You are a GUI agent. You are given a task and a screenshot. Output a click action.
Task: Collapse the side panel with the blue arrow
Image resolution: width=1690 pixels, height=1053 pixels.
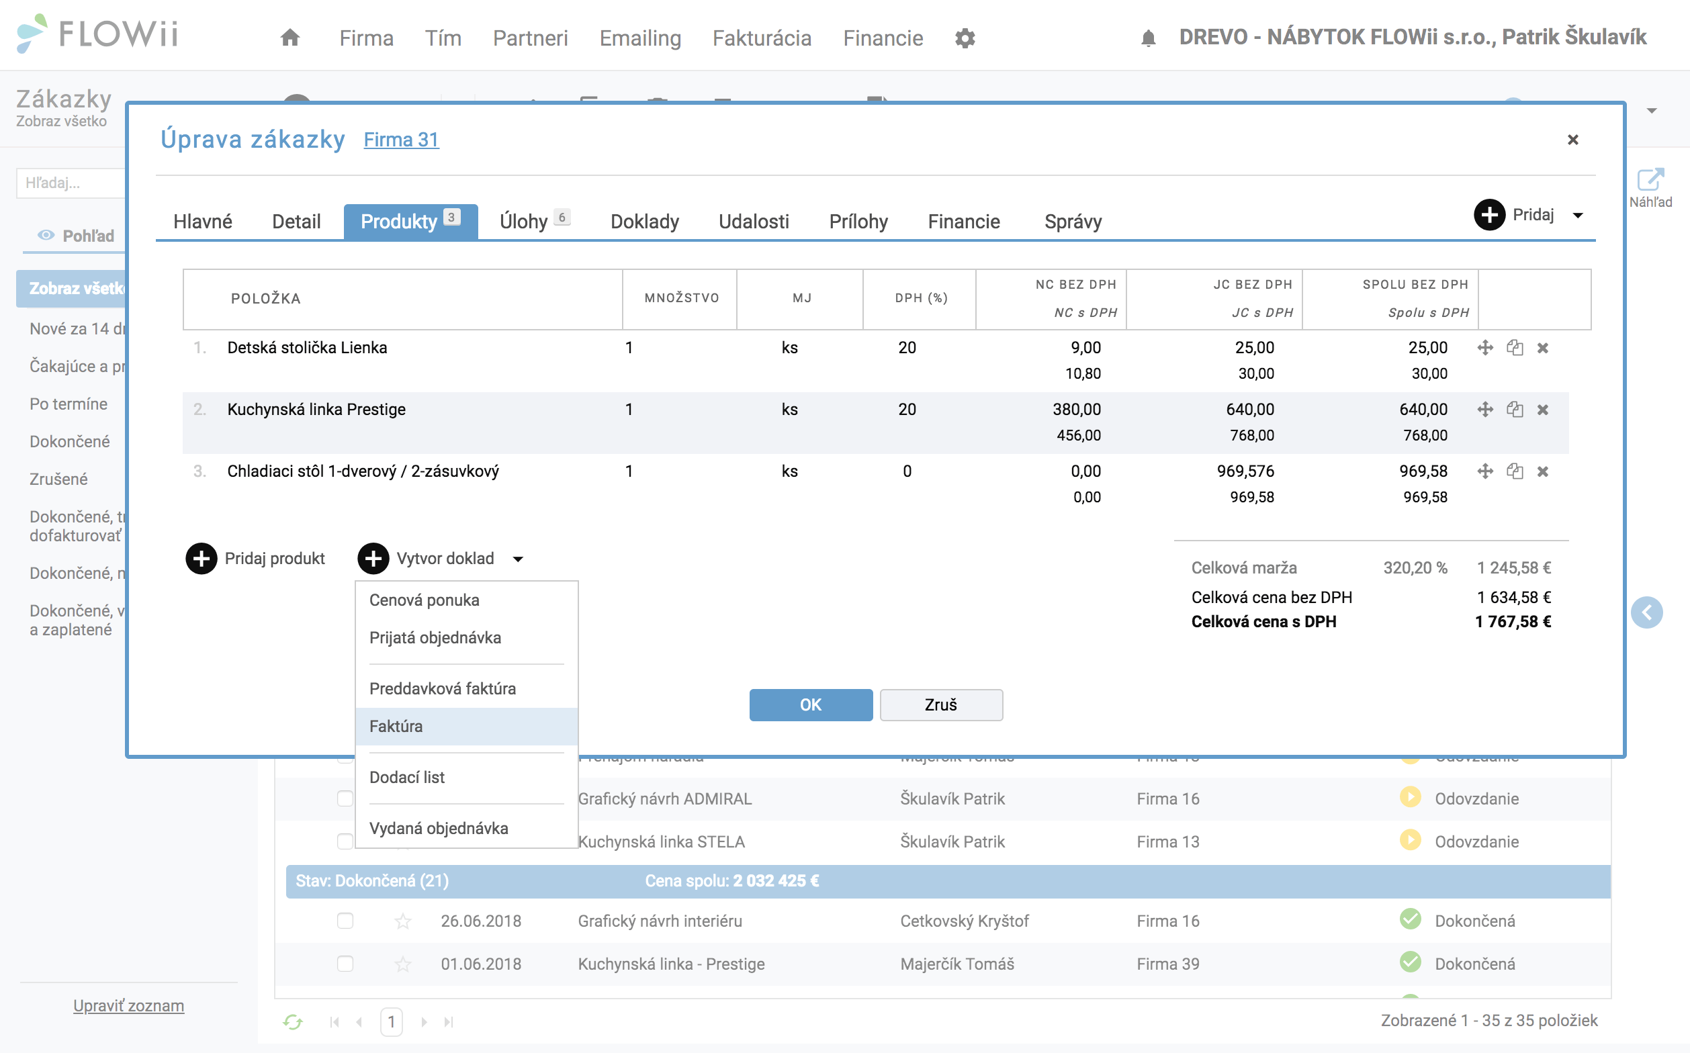click(1647, 613)
